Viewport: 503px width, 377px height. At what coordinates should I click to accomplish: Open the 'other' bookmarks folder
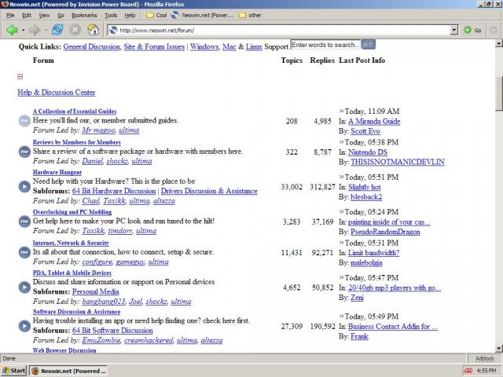click(250, 15)
